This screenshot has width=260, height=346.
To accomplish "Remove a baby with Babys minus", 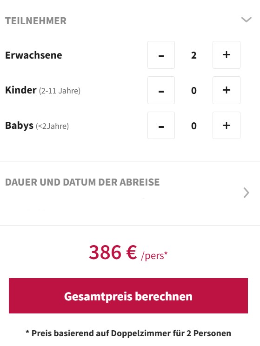I will coord(161,126).
